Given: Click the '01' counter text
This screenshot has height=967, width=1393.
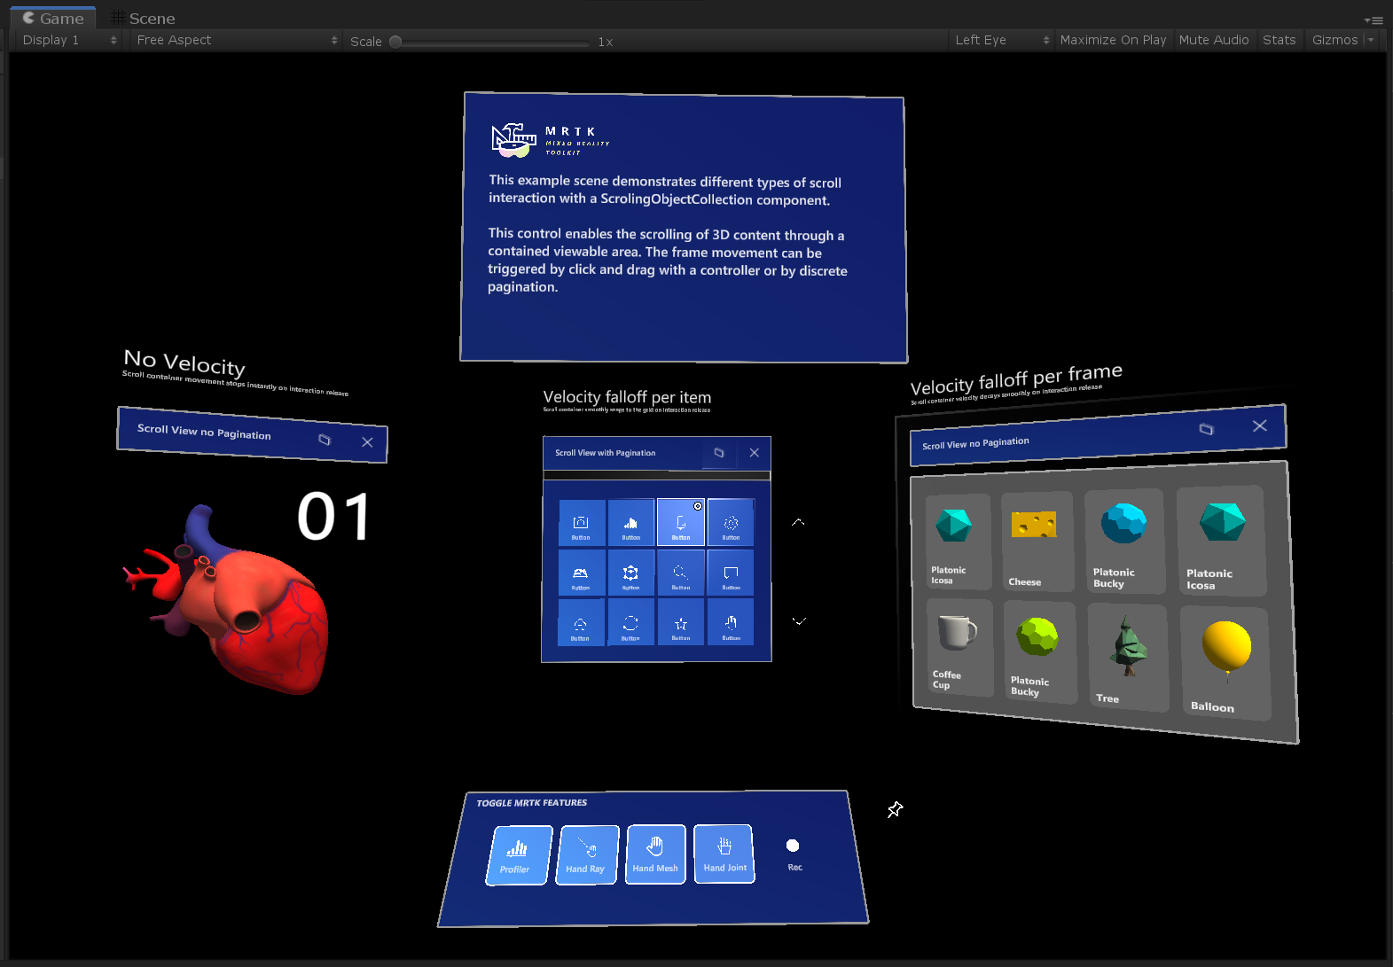Looking at the screenshot, I should point(333,517).
